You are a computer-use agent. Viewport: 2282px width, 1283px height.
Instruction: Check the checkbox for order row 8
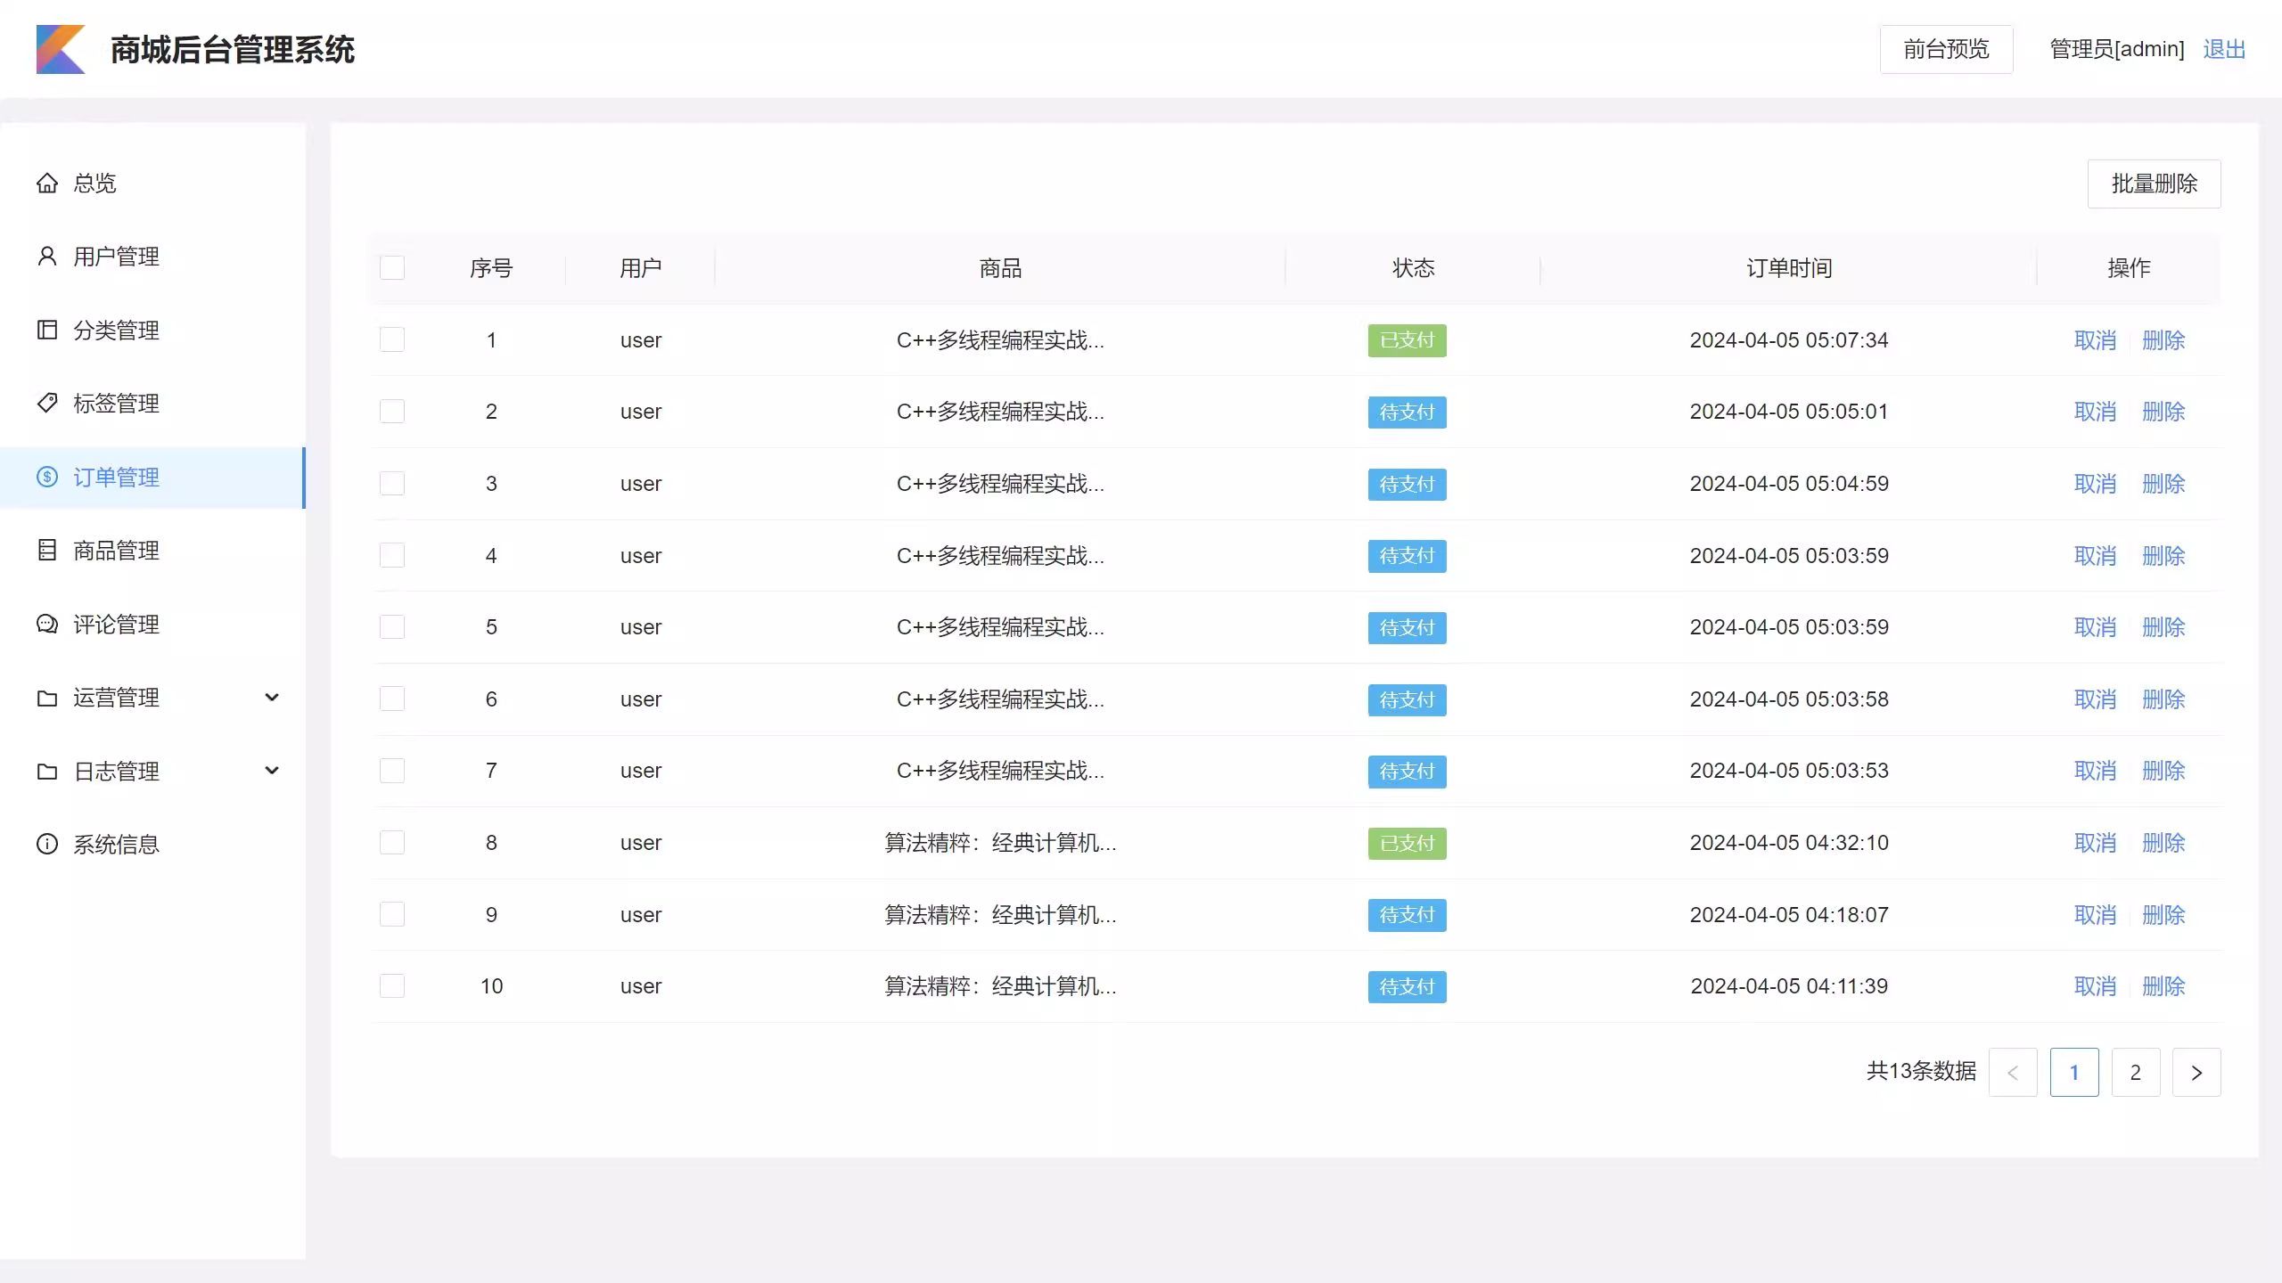click(392, 842)
